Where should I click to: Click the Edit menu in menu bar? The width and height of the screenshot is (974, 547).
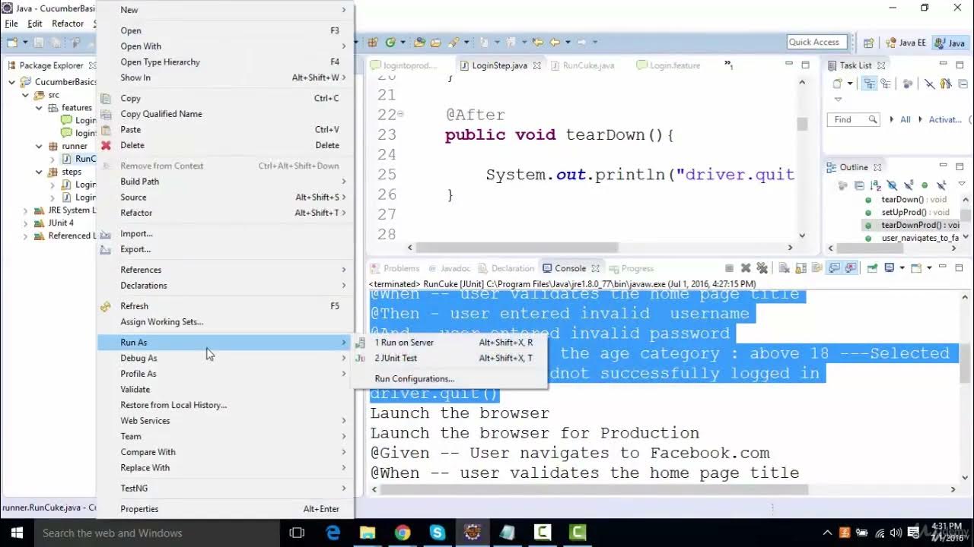(35, 24)
